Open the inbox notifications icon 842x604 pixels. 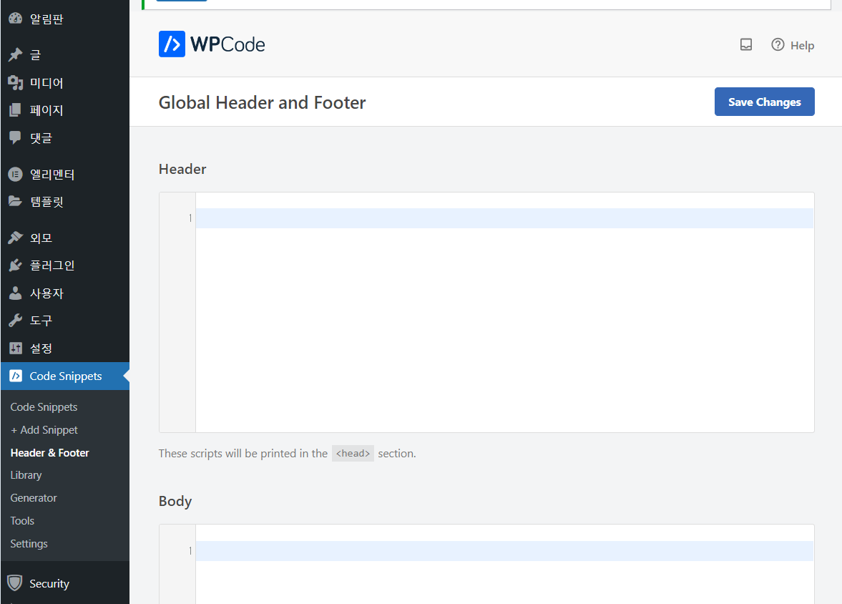coord(746,44)
